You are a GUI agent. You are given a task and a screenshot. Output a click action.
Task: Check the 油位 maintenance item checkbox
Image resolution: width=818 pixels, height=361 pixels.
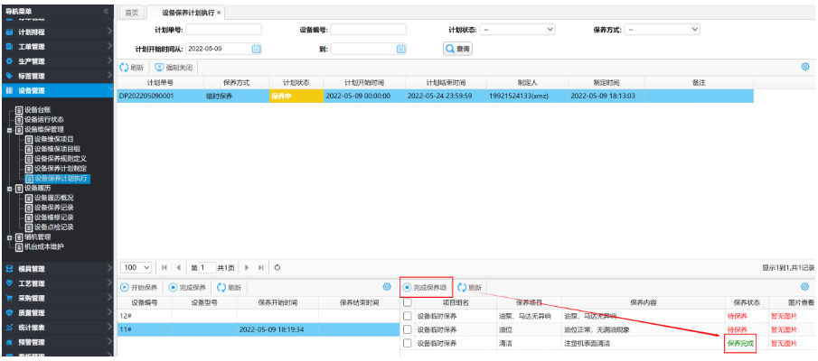[408, 330]
